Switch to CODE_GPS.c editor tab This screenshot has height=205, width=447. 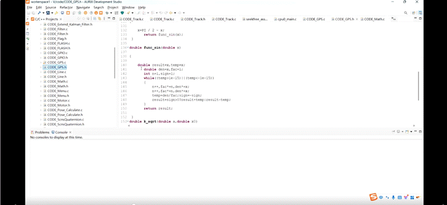point(313,19)
